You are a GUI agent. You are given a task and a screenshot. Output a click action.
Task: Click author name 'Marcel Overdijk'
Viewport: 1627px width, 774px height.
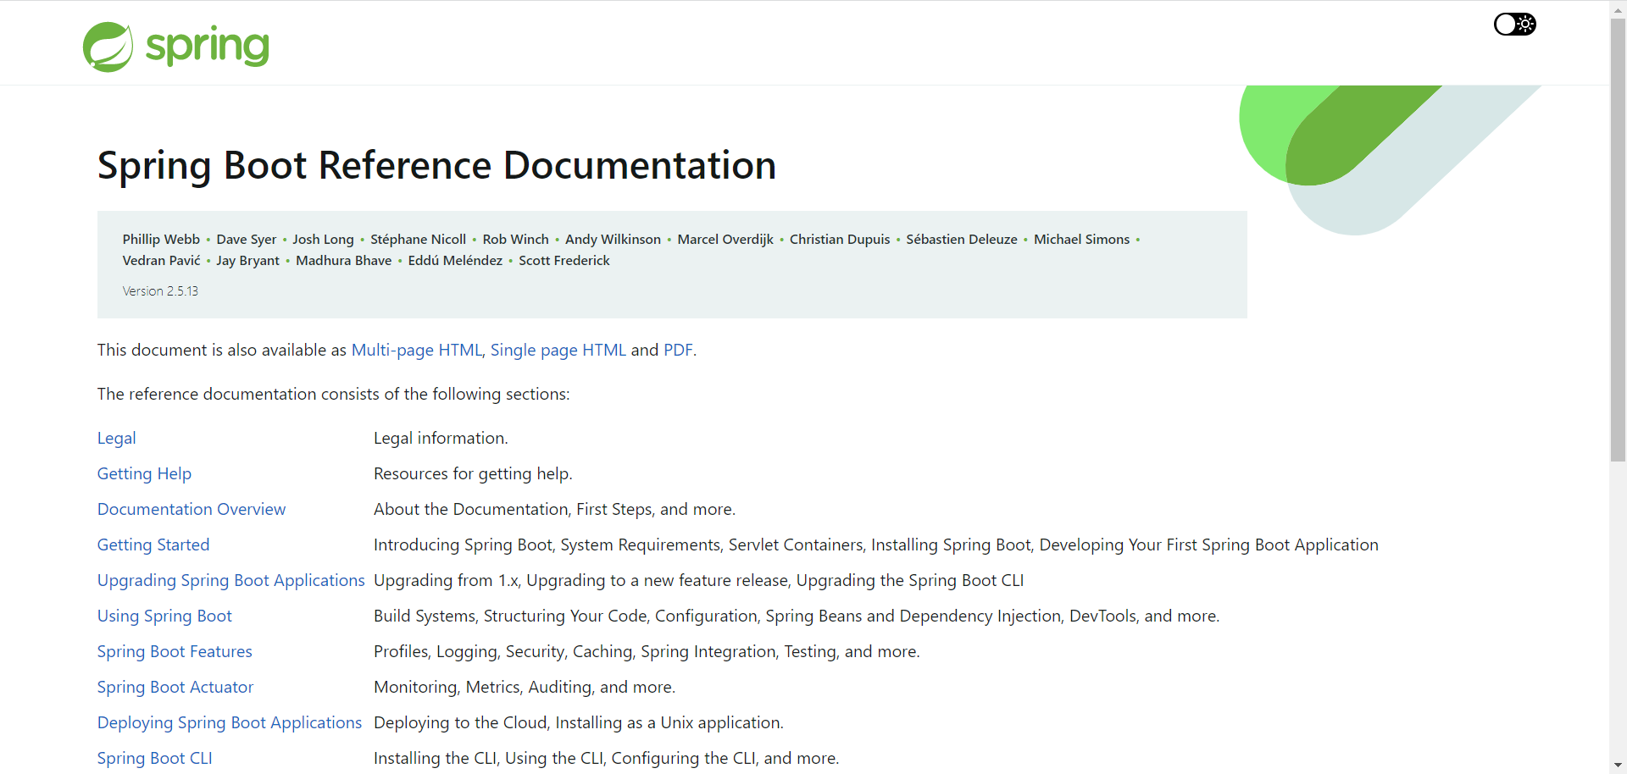click(x=725, y=239)
